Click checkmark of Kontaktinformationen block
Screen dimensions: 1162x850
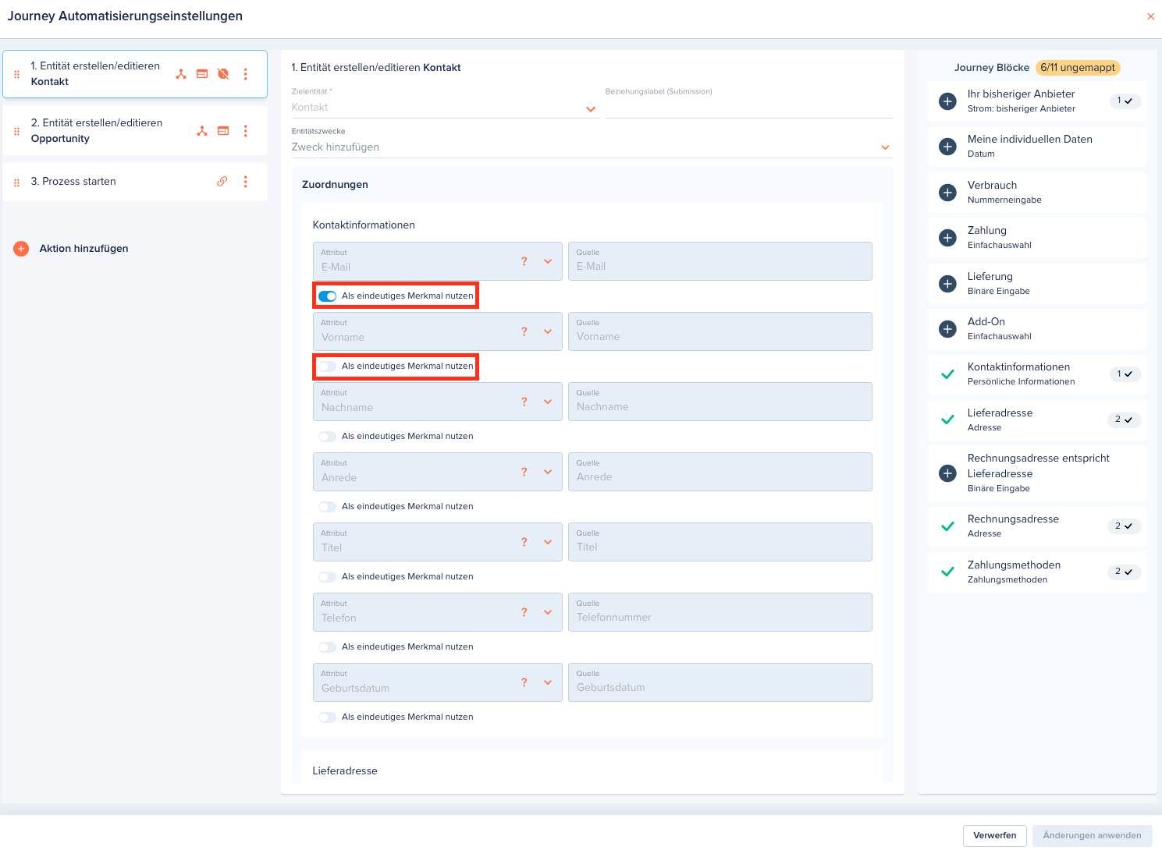pyautogui.click(x=947, y=374)
